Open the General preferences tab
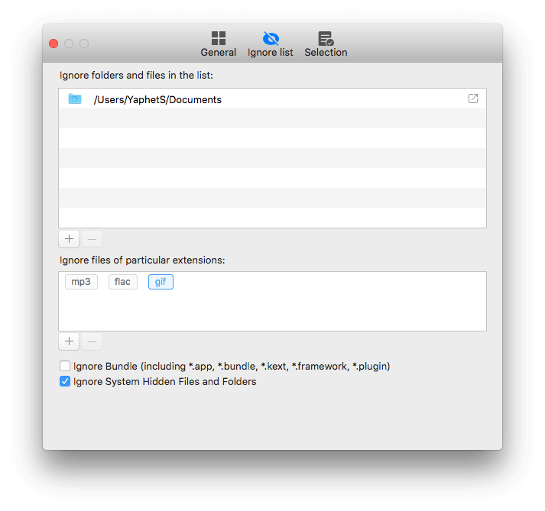This screenshot has height=511, width=545. point(219,44)
